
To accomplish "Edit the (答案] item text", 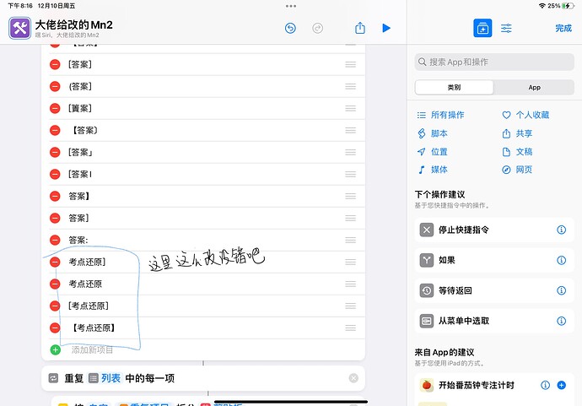I will pos(80,87).
